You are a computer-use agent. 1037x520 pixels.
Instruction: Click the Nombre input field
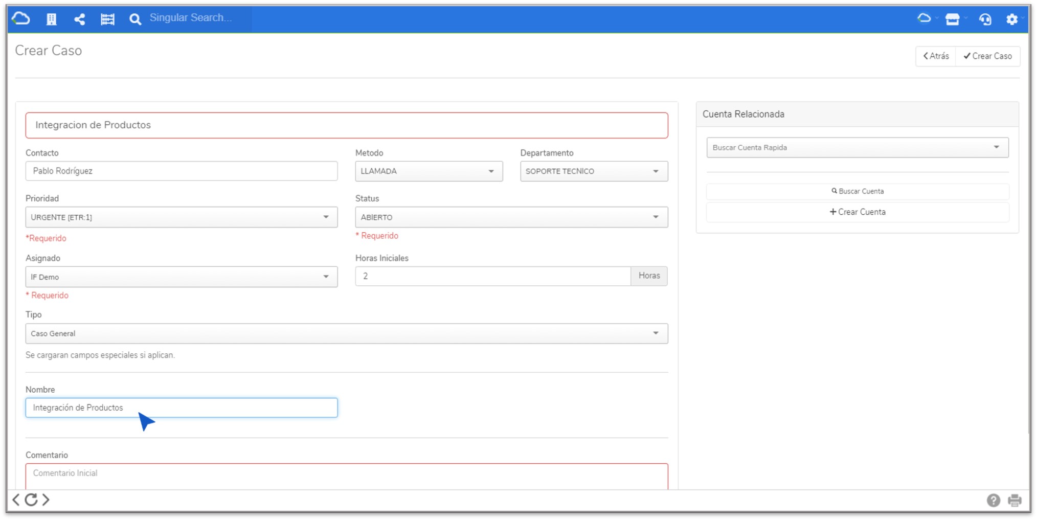pos(182,408)
